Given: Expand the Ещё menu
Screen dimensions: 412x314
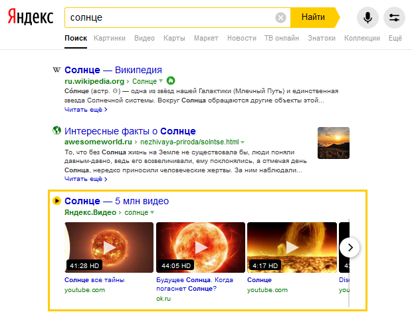Looking at the screenshot, I should coord(395,38).
